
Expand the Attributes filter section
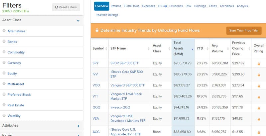(x=78, y=126)
